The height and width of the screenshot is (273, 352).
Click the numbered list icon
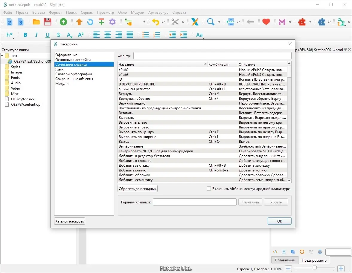[156, 35]
